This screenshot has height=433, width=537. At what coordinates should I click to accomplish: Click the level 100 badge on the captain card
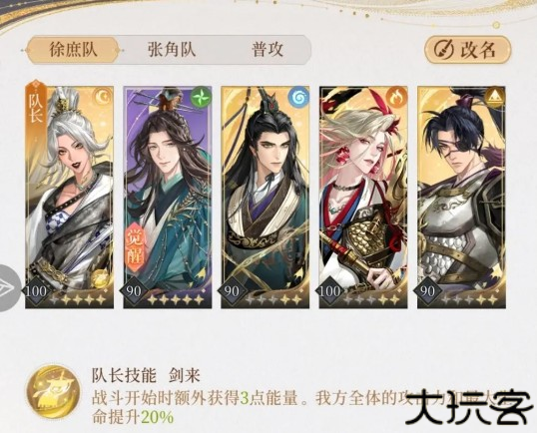point(36,291)
